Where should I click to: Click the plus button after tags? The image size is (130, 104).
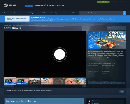(x=123, y=83)
